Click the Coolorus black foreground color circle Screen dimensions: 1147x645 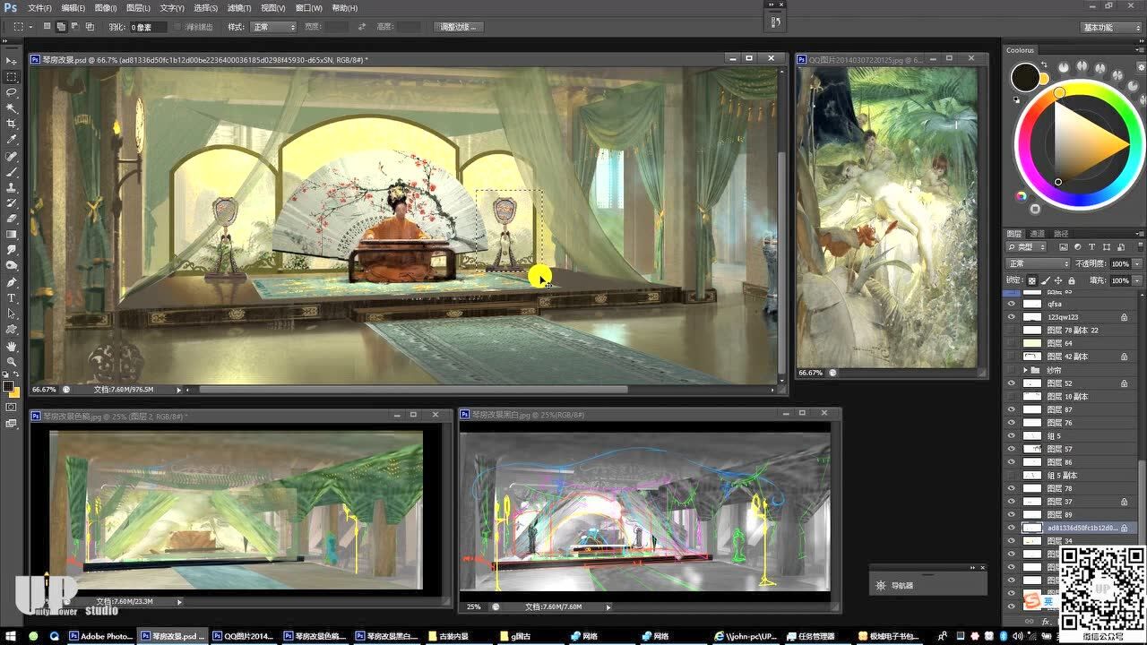click(x=1025, y=77)
